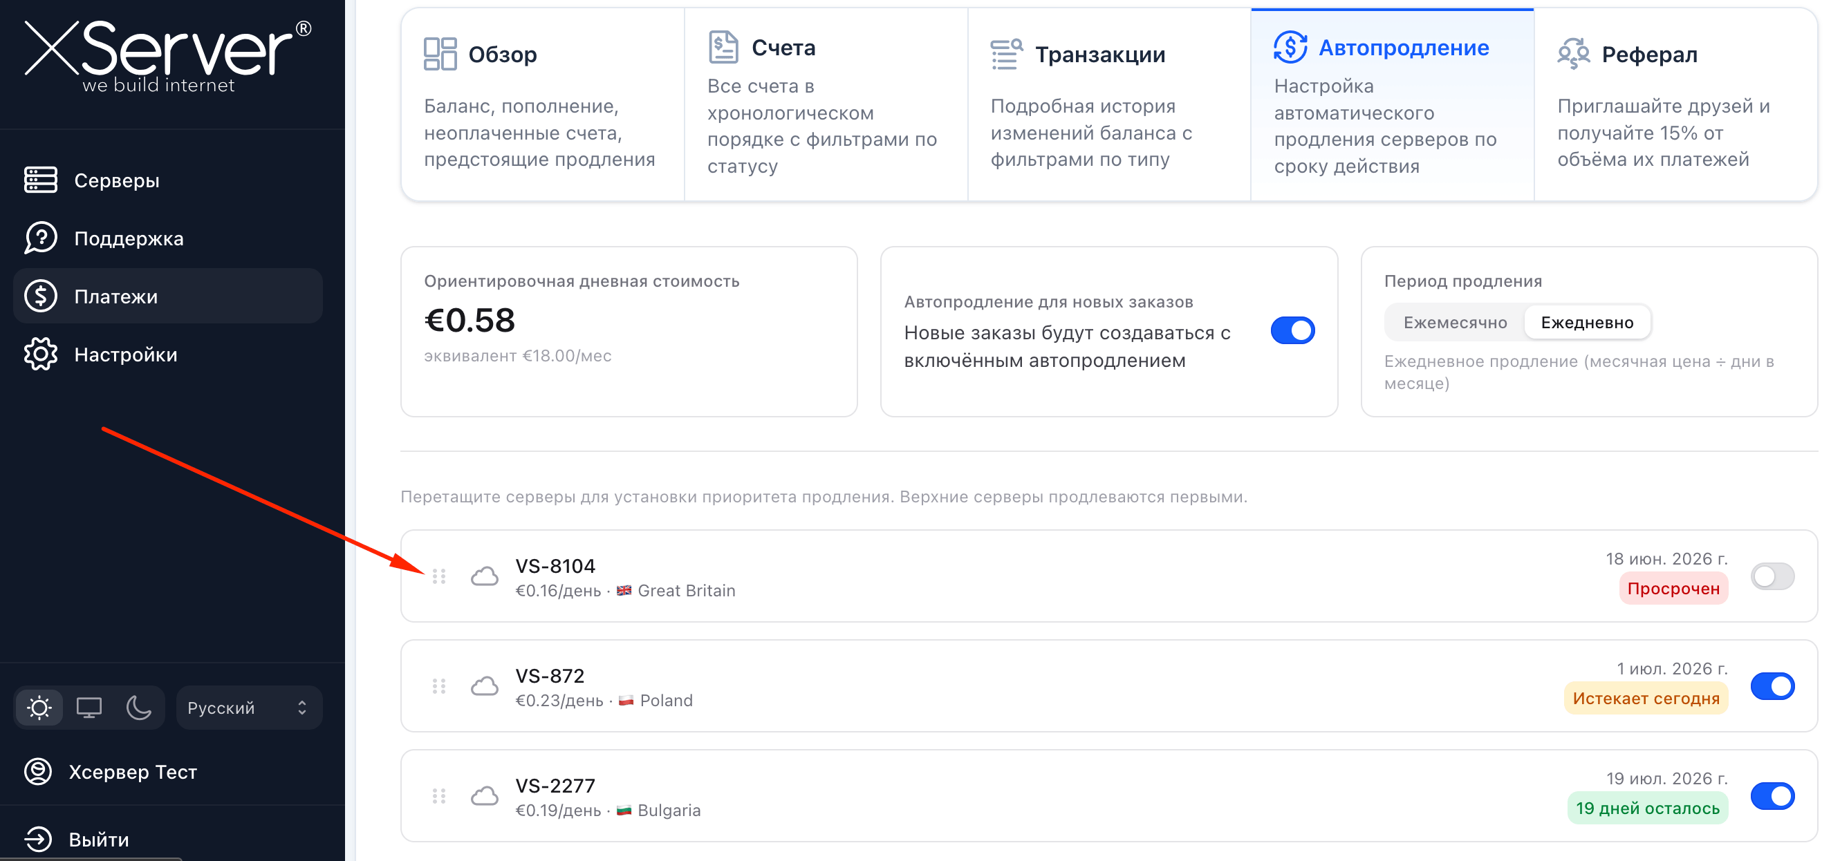This screenshot has height=861, width=1831.
Task: Click the Платежи dollar-circle icon
Action: coord(41,296)
